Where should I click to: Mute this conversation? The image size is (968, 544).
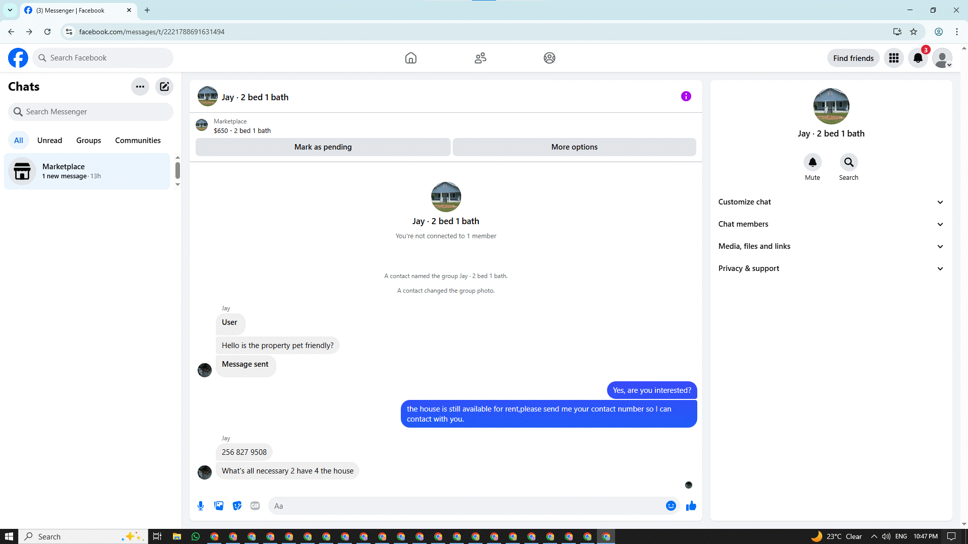pos(812,163)
